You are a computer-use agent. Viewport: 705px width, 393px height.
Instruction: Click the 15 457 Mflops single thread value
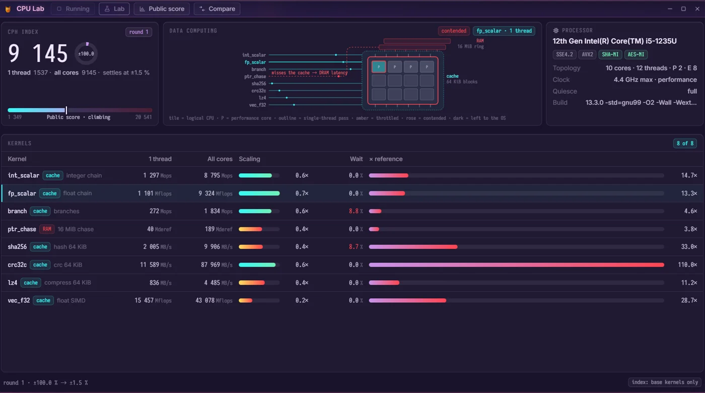(153, 300)
